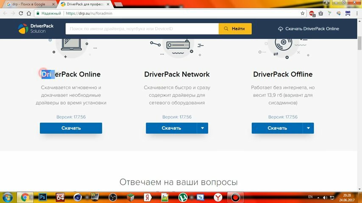Click the DriverPack Offline heading
Screen dimensions: 362x203
click(x=283, y=74)
